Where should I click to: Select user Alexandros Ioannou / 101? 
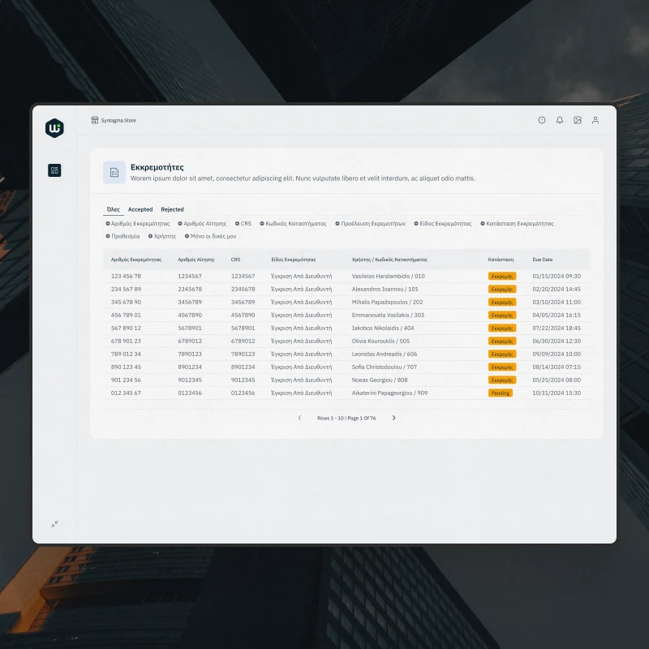pyautogui.click(x=385, y=289)
